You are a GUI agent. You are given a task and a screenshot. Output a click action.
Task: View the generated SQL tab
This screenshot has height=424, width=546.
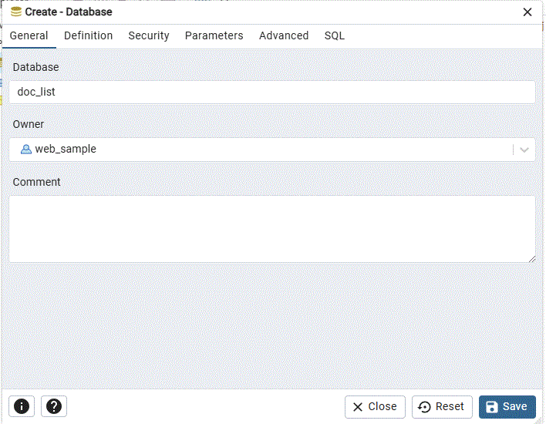tap(334, 35)
